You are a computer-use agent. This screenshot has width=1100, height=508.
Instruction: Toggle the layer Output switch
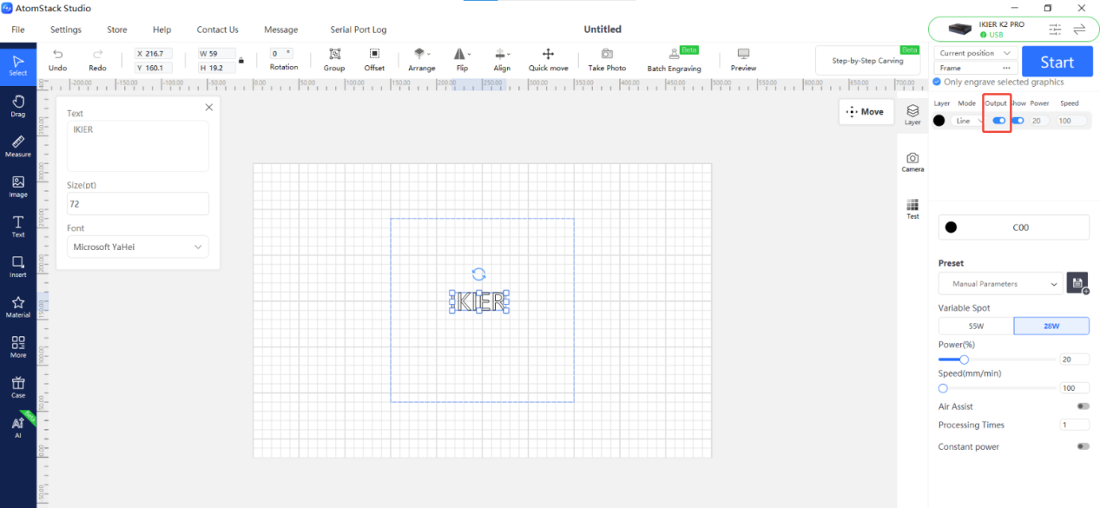(x=999, y=121)
